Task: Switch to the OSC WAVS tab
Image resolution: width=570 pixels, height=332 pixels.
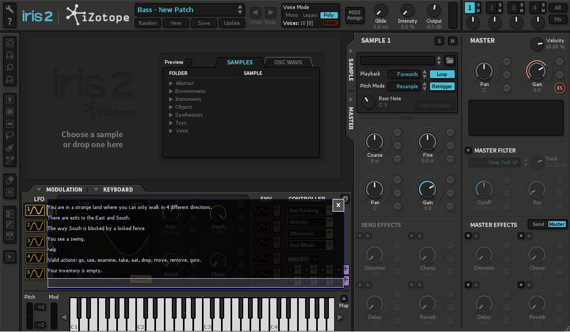Action: pyautogui.click(x=288, y=62)
